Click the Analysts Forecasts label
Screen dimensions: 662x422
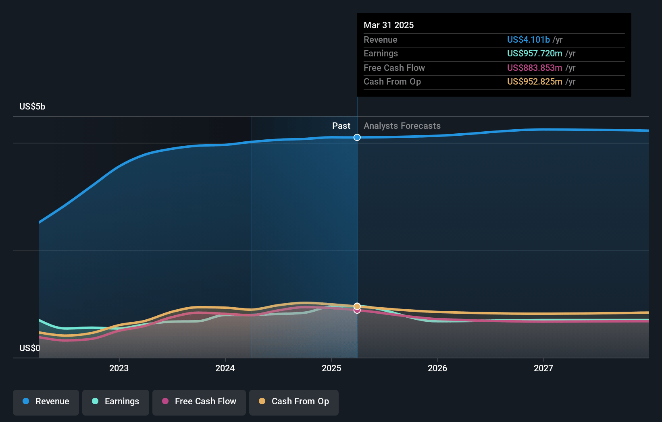[402, 126]
